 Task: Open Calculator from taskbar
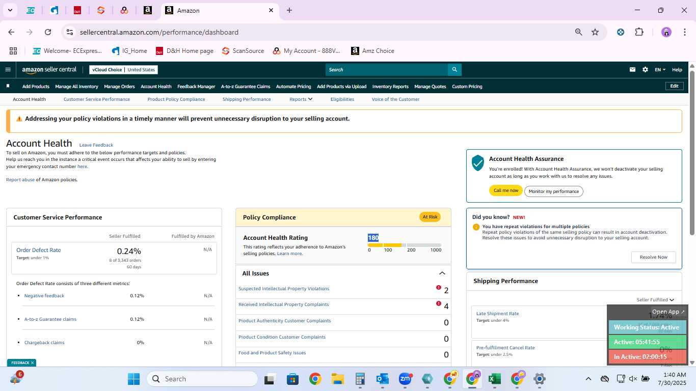360,379
